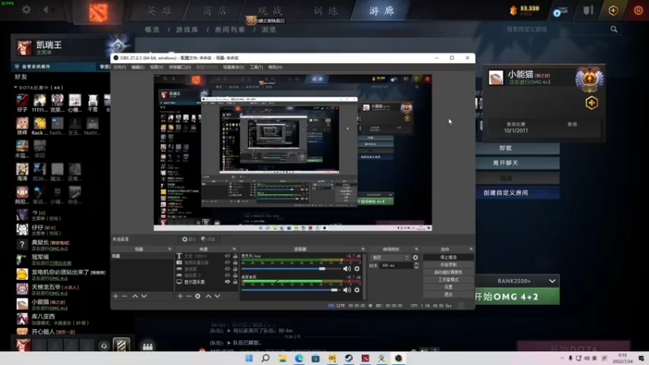Select the 显示器采集 source row in OBS

207,281
